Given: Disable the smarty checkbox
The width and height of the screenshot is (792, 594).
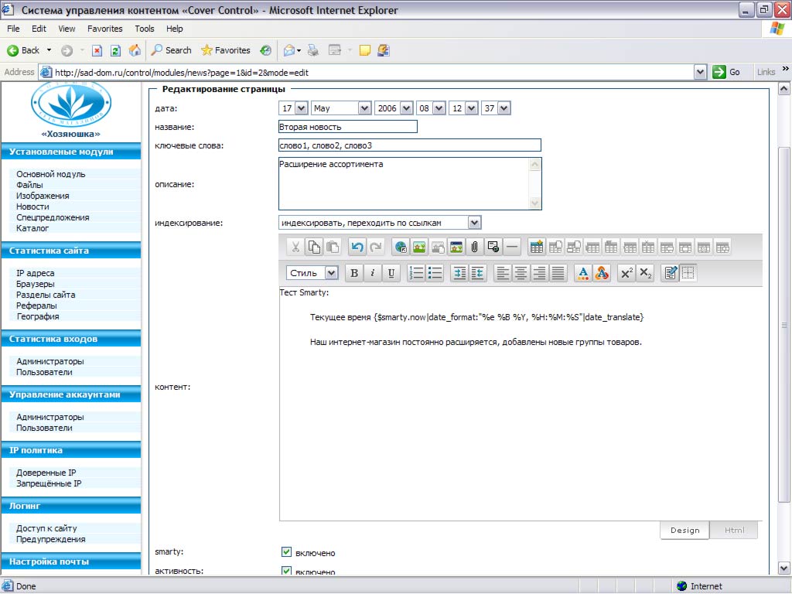Looking at the screenshot, I should pos(286,552).
